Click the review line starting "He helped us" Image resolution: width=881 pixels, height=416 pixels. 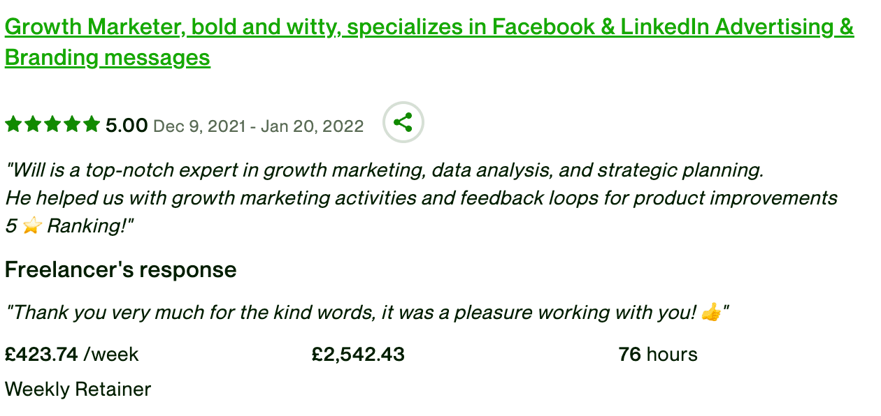coord(421,198)
